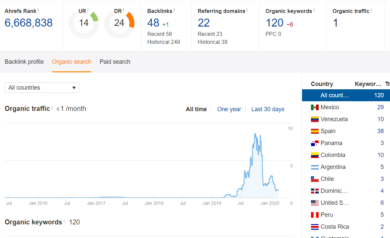Select the Peru country row
Viewport: 390px width, 238px height.
click(x=346, y=215)
